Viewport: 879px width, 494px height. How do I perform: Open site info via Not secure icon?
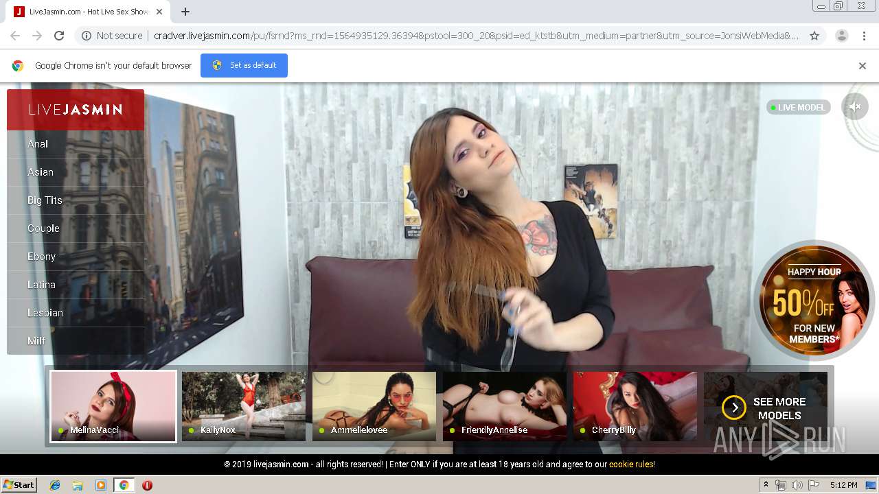click(x=87, y=36)
